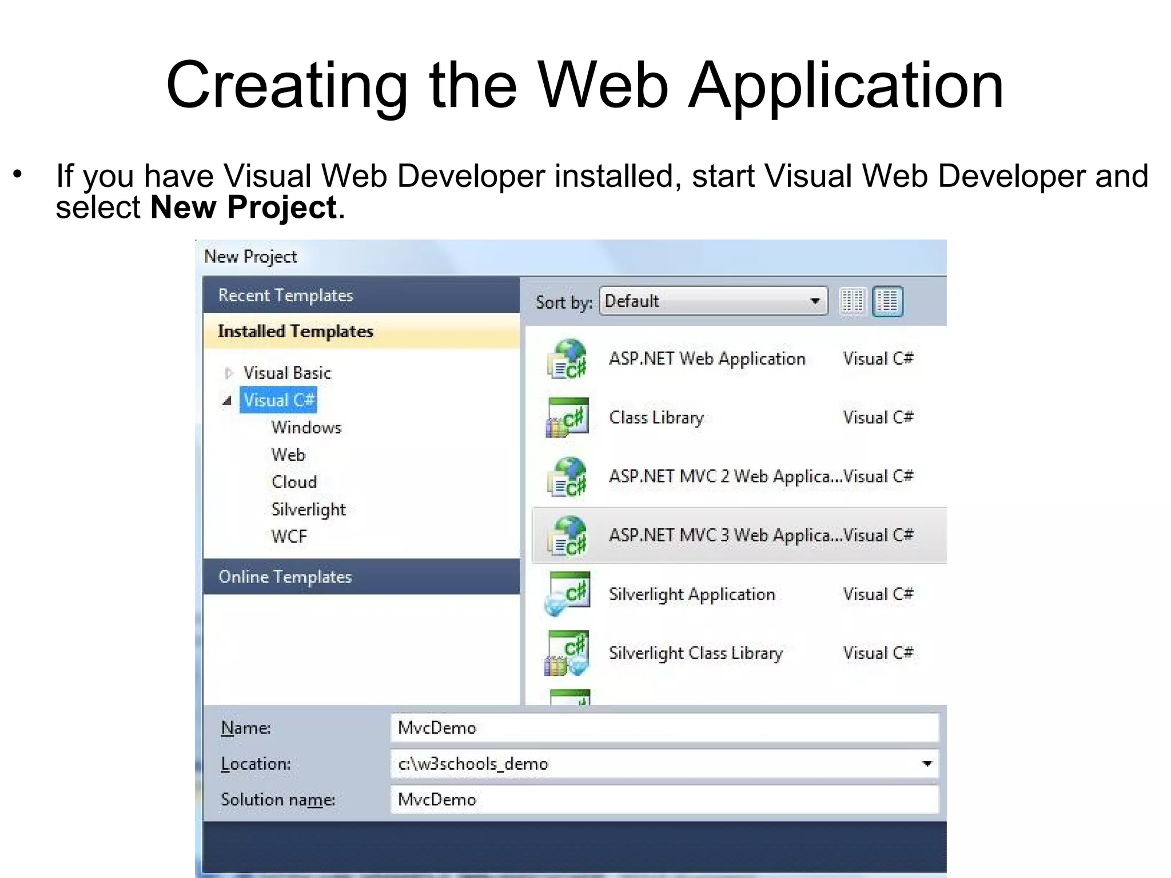This screenshot has height=878, width=1171.
Task: Click the Silverlight Class Library icon
Action: click(567, 653)
